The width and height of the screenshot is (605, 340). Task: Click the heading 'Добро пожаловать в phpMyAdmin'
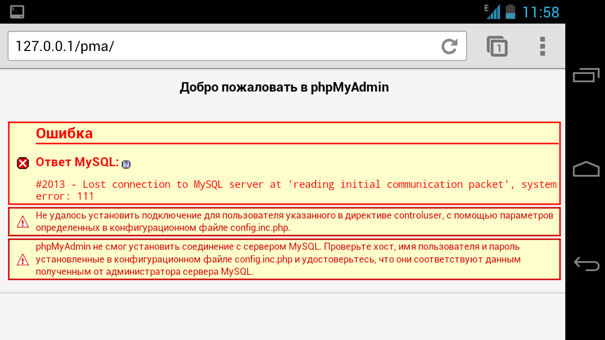(x=284, y=87)
